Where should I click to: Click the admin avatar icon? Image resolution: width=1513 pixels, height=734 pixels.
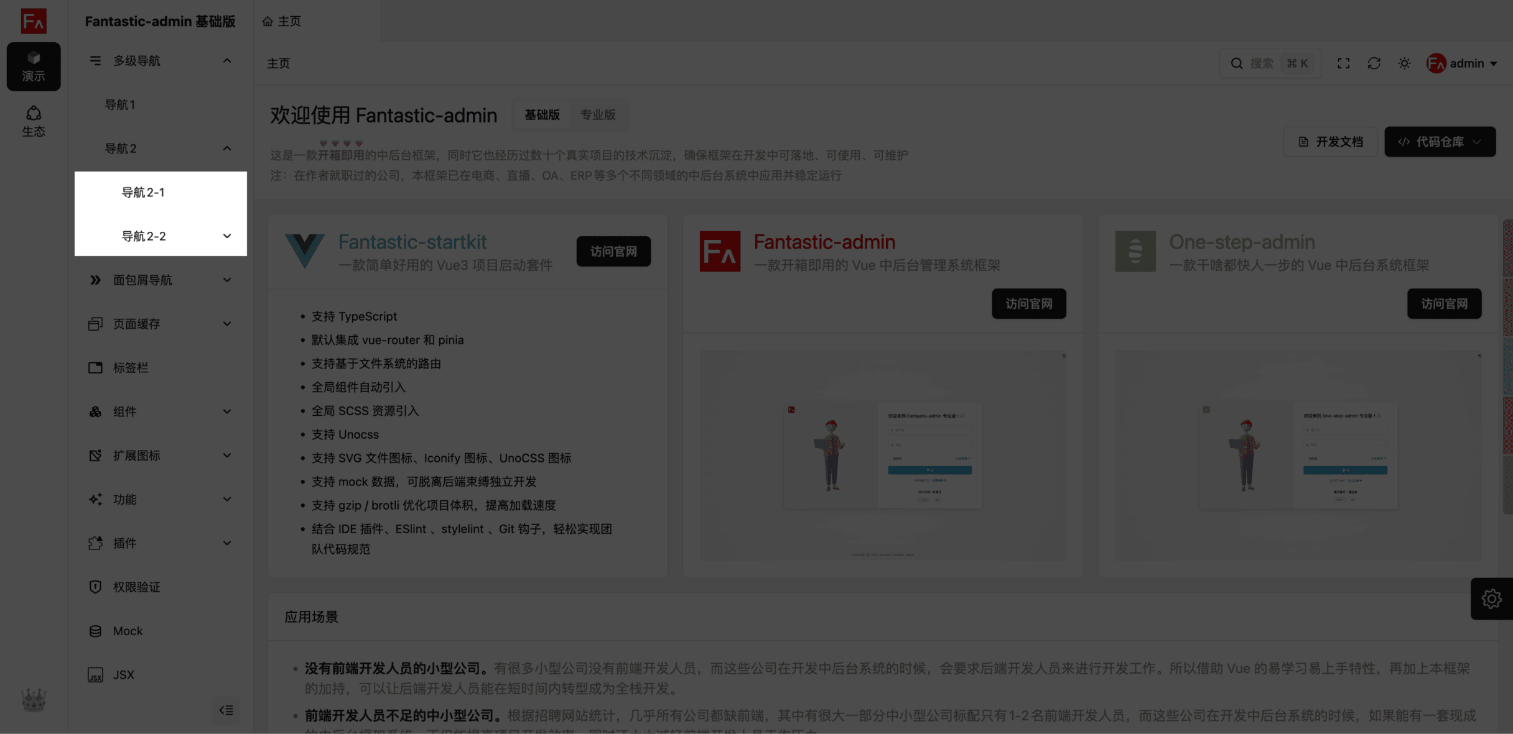pyautogui.click(x=1436, y=63)
